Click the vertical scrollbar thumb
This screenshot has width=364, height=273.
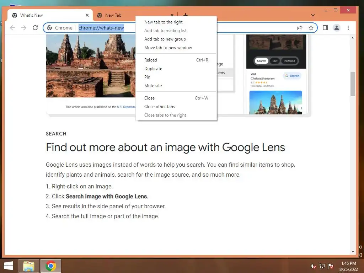coord(353,84)
